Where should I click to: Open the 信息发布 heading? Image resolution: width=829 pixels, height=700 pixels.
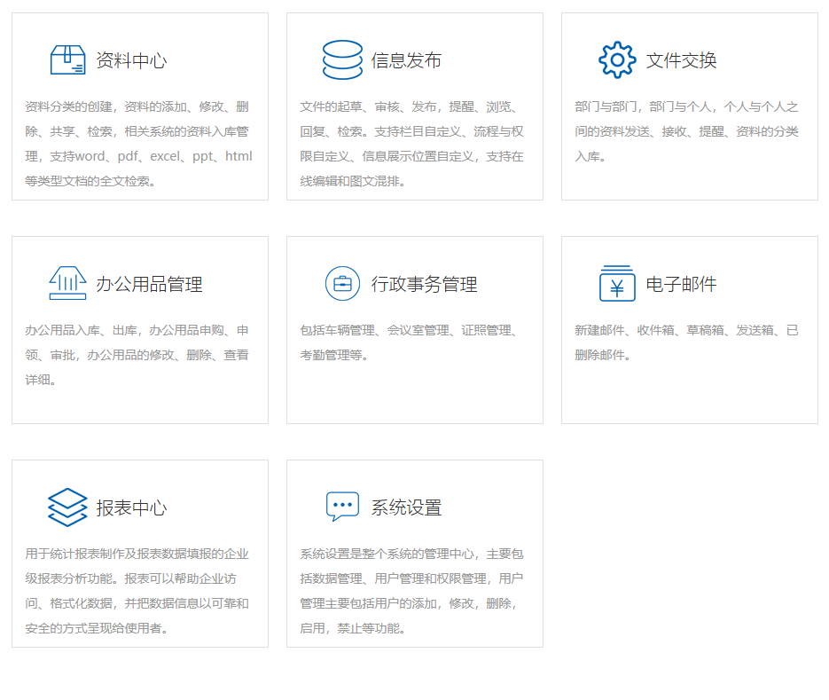click(406, 60)
